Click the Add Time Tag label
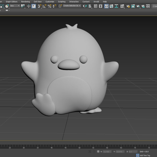 pyautogui.click(x=145, y=155)
